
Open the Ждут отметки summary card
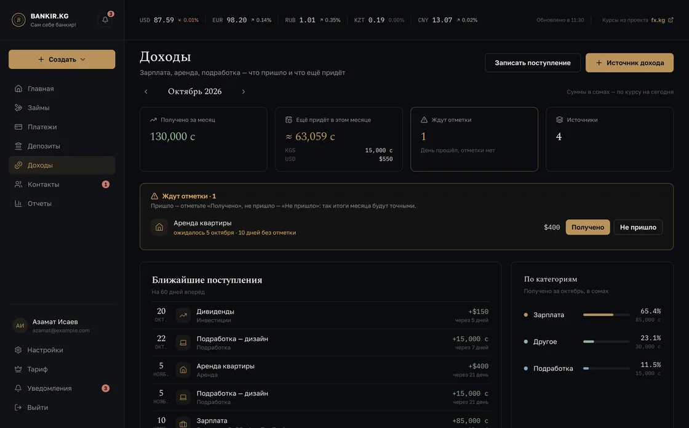pos(474,139)
